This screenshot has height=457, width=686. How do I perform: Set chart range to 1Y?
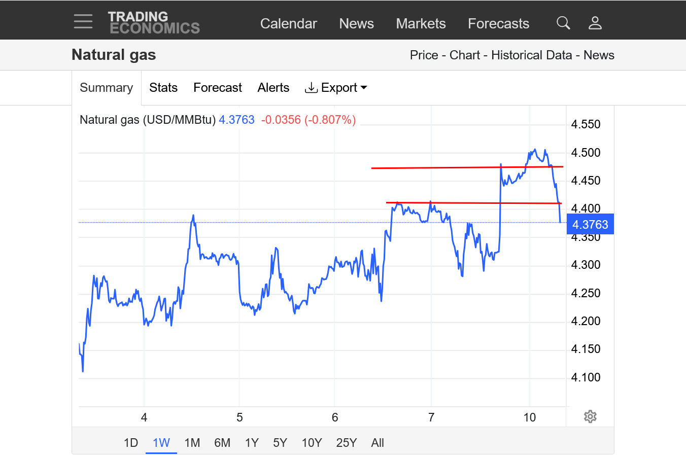tap(252, 443)
